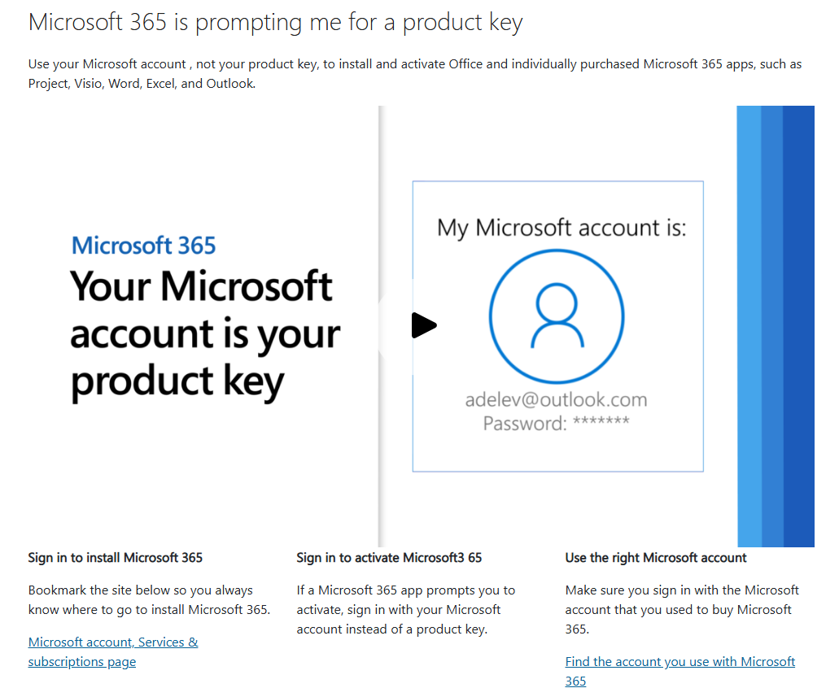This screenshot has width=839, height=688.
Task: Click the 'My Microsoft account is:' caption
Action: click(x=562, y=228)
